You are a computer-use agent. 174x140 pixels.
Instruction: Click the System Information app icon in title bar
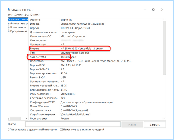9,10
